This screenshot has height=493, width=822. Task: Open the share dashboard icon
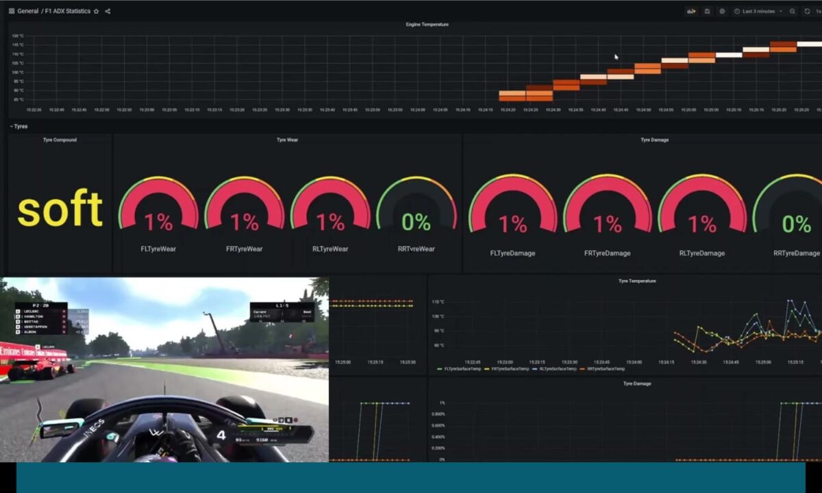(108, 11)
